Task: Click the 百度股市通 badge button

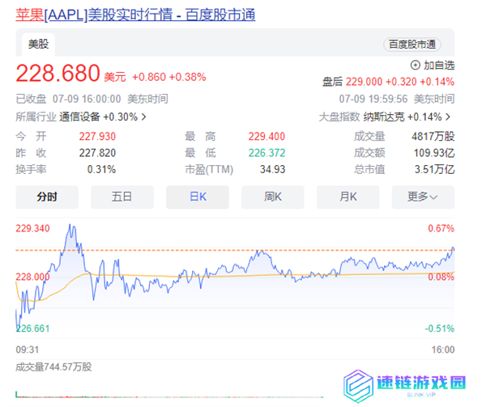Action: pos(412,45)
